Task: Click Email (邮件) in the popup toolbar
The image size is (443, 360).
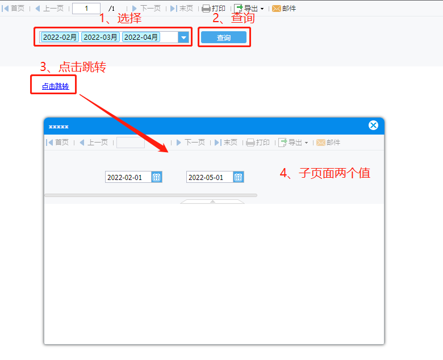Action: pos(328,143)
